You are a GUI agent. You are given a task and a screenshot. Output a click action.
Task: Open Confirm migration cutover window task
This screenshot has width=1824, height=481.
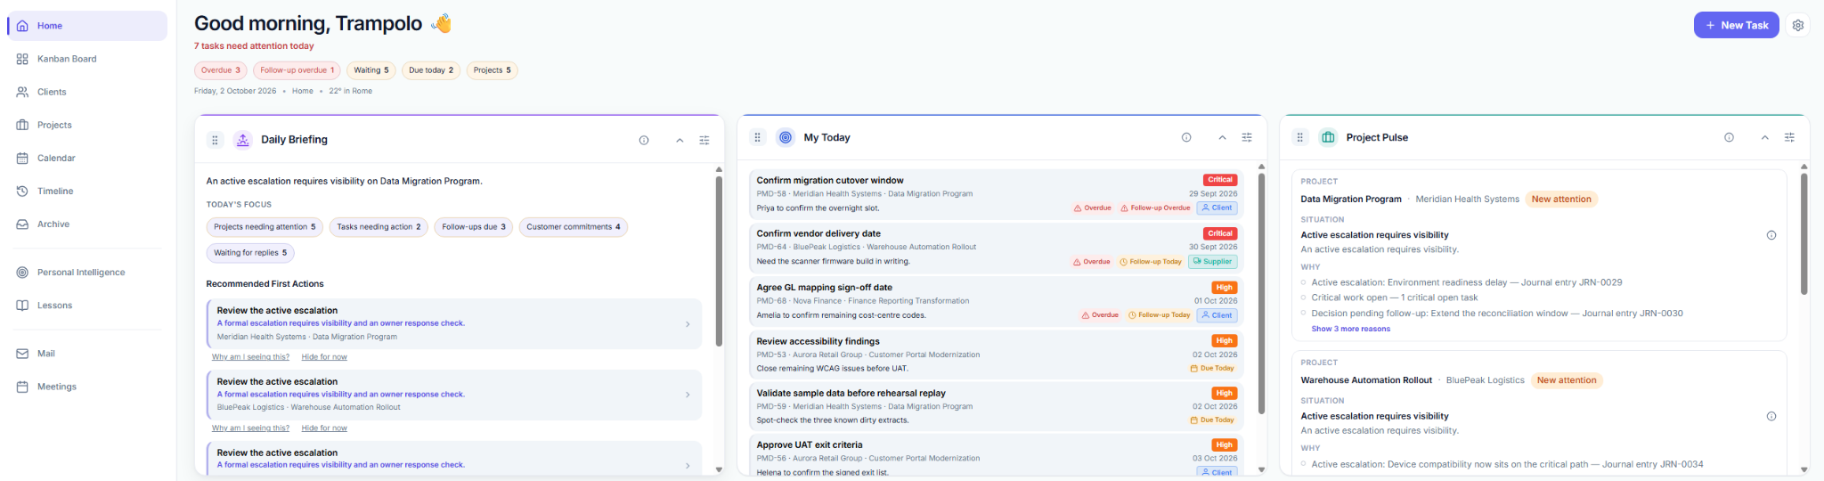(997, 193)
